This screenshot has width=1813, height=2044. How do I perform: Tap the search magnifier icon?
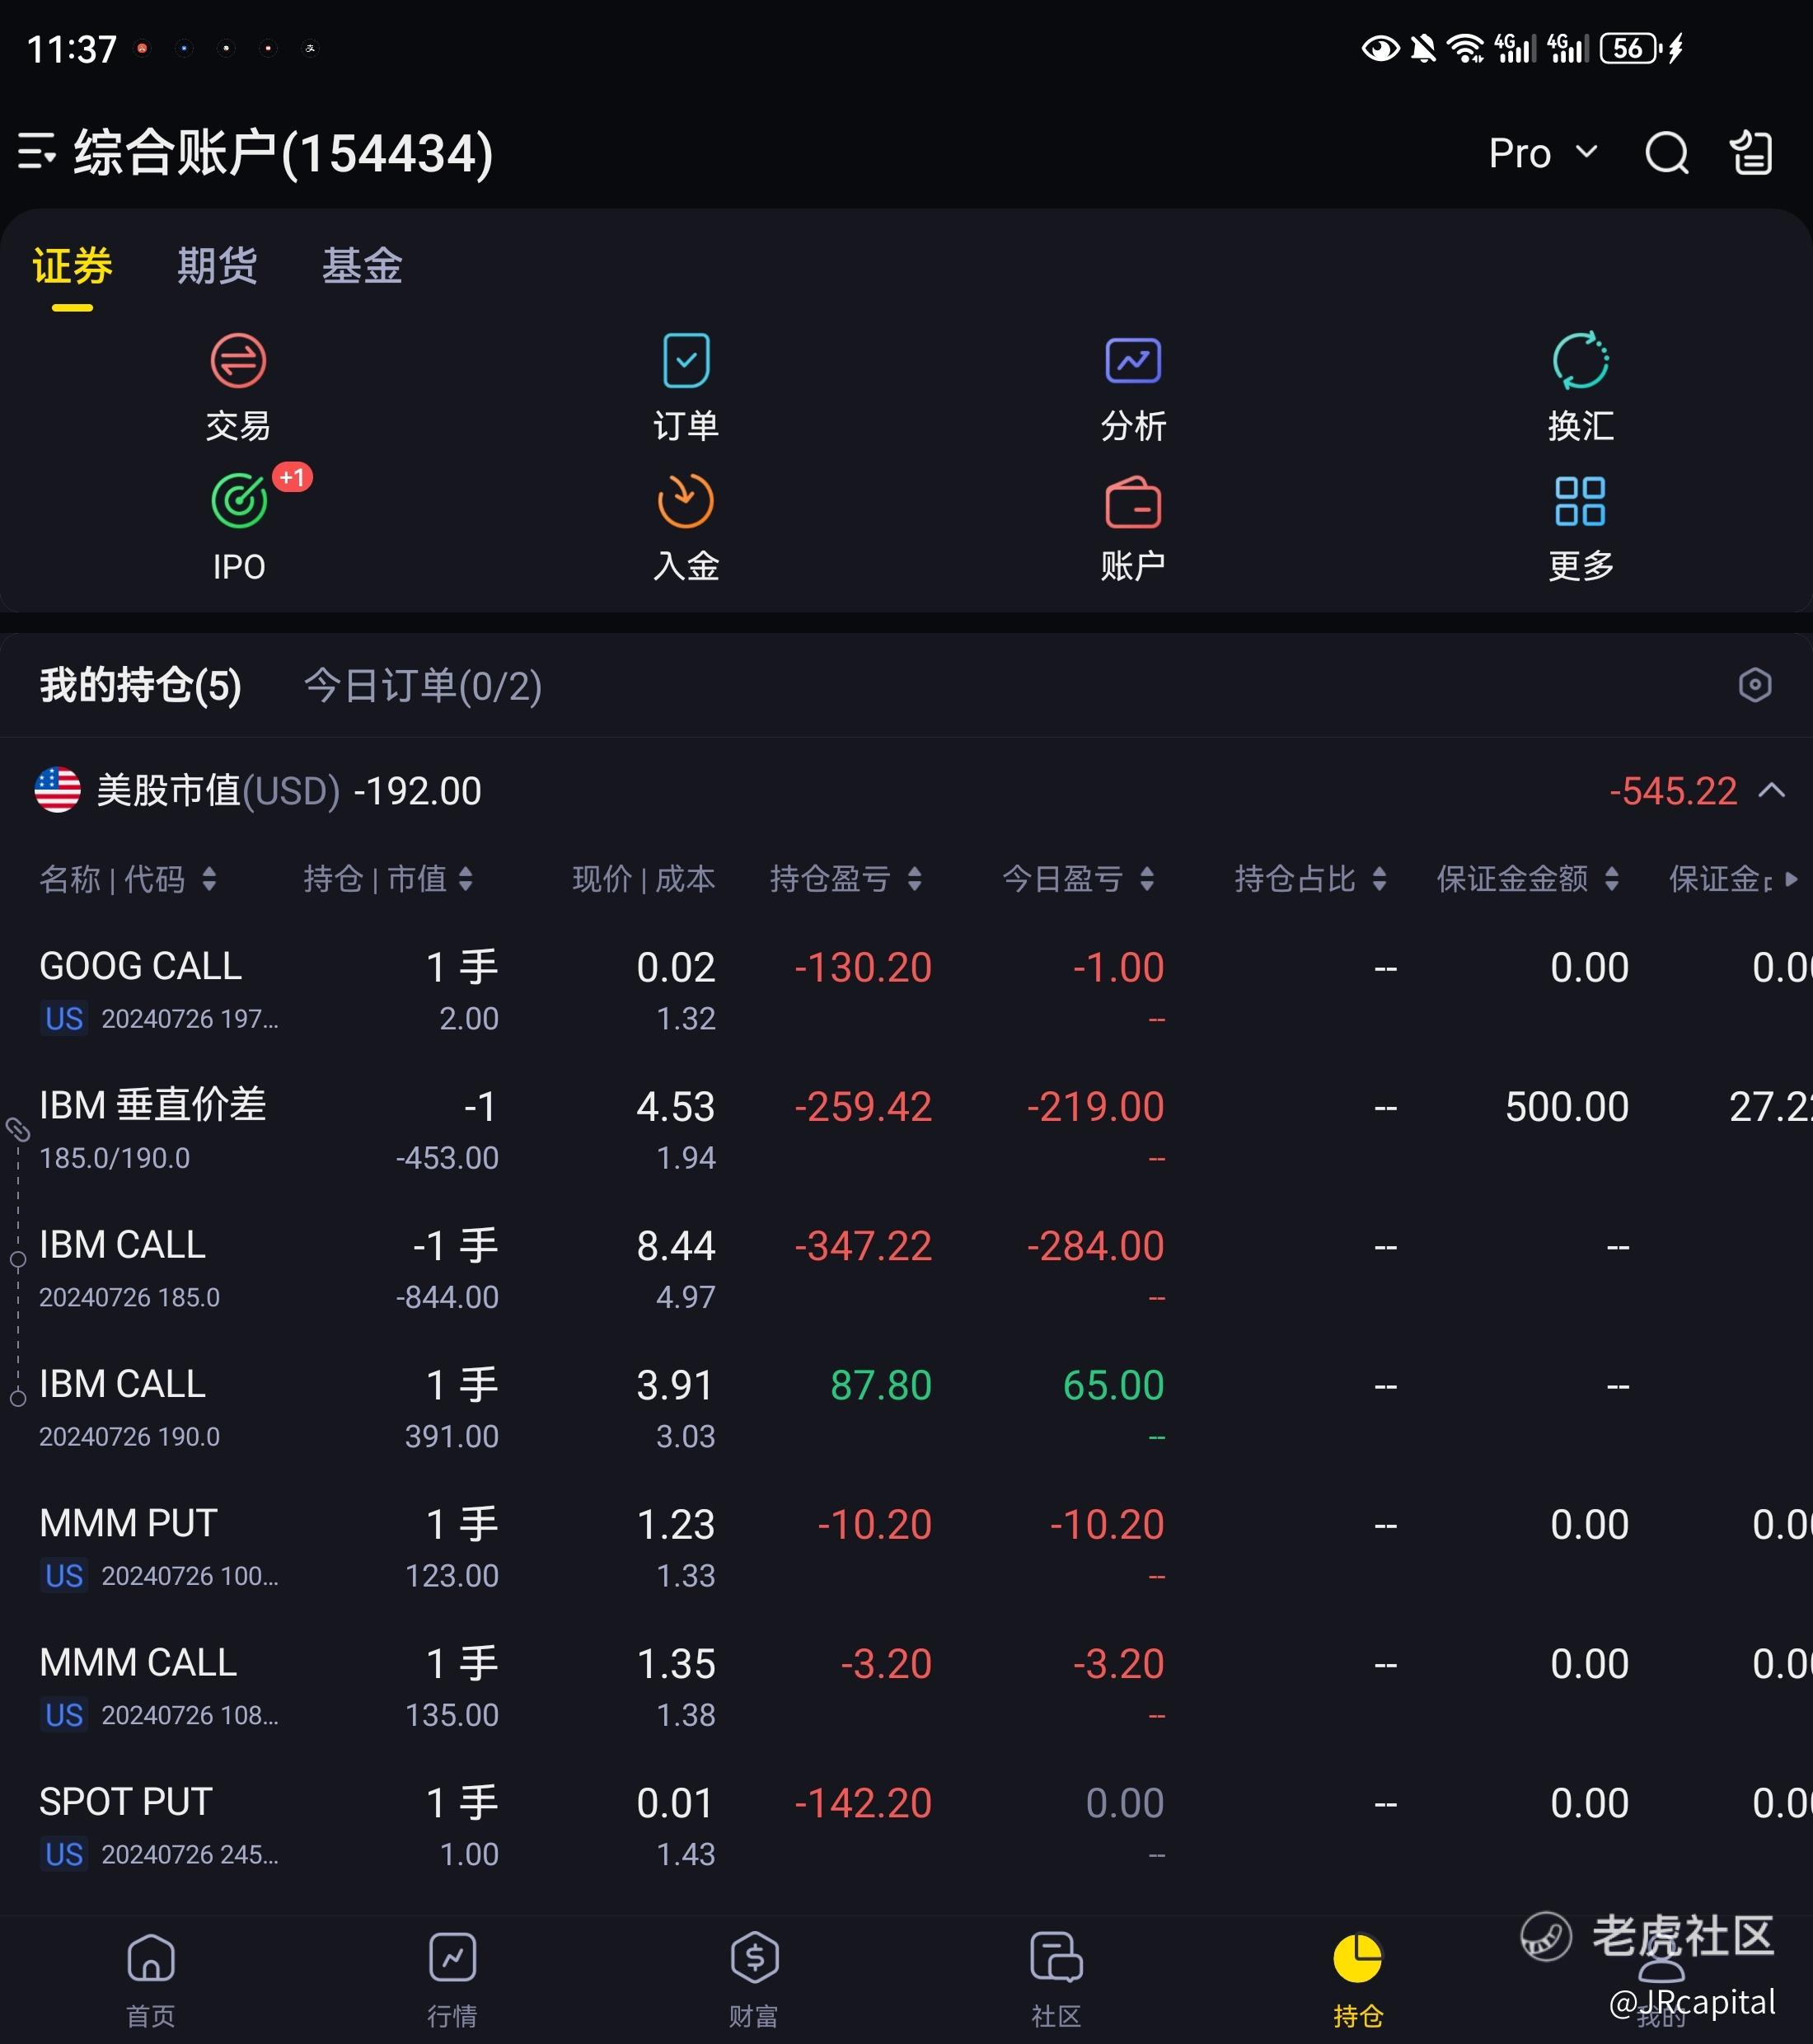click(1666, 153)
